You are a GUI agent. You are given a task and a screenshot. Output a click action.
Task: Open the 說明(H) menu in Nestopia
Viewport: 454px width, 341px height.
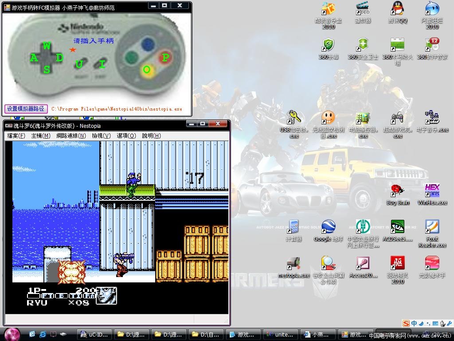coord(151,136)
